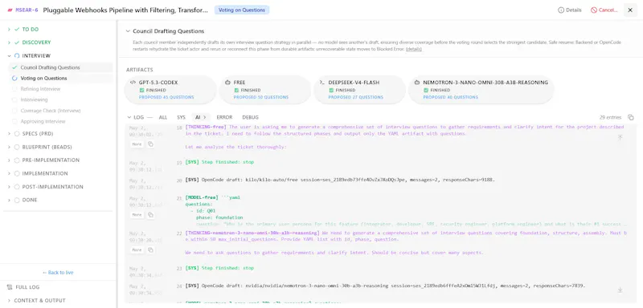Expand the DONE phase chevron
Screen dimensions: 643x308
[x=9, y=200]
